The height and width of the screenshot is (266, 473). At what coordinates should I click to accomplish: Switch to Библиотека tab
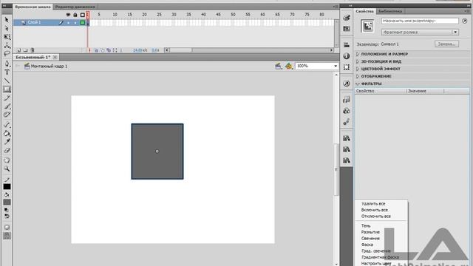390,11
